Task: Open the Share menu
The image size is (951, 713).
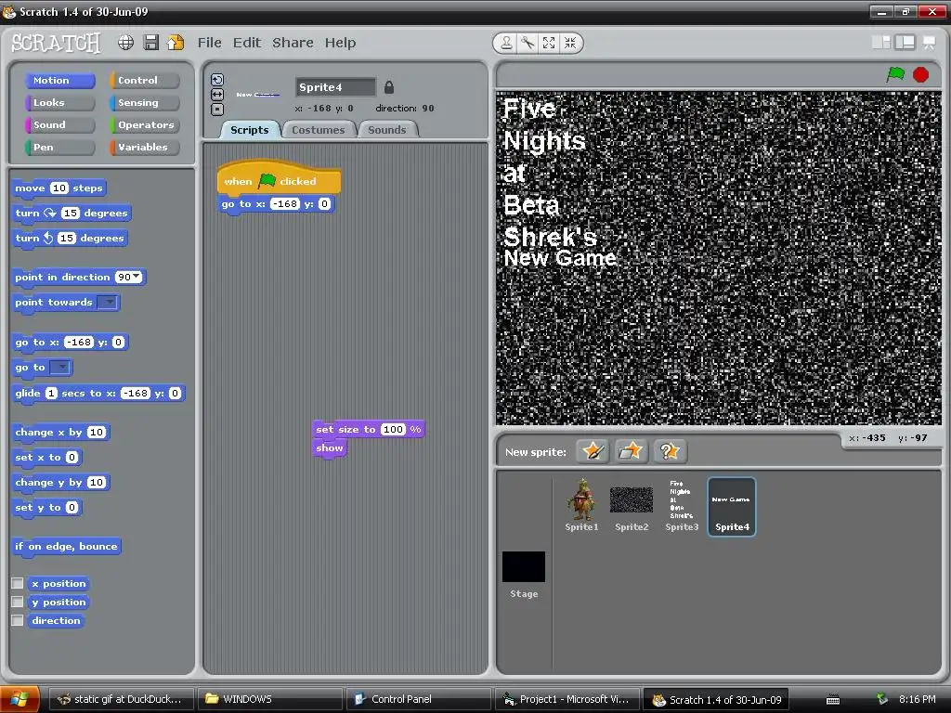Action: pos(293,43)
